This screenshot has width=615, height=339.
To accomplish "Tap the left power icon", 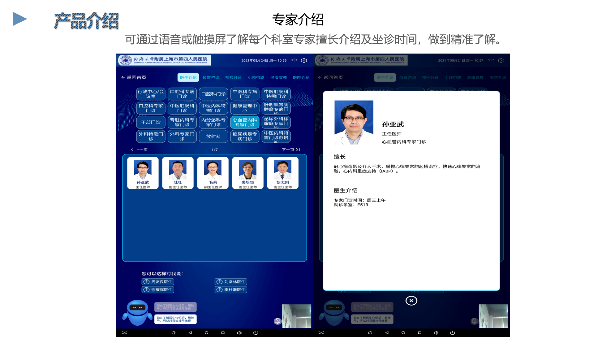I will (x=256, y=332).
